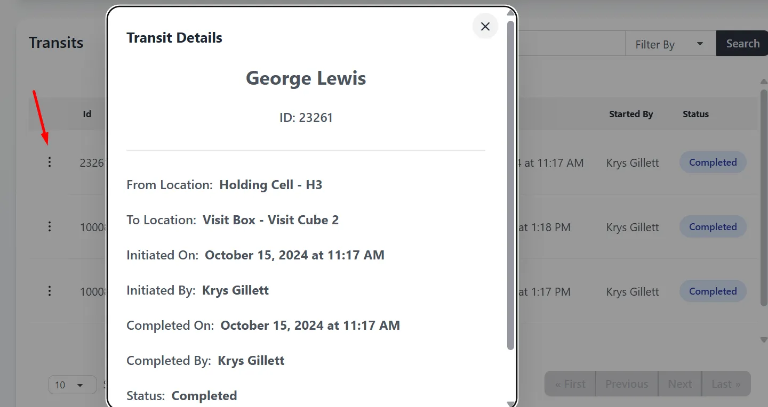This screenshot has width=768, height=407.
Task: Click the Transit Details dialog scrollbar
Action: coord(510,186)
